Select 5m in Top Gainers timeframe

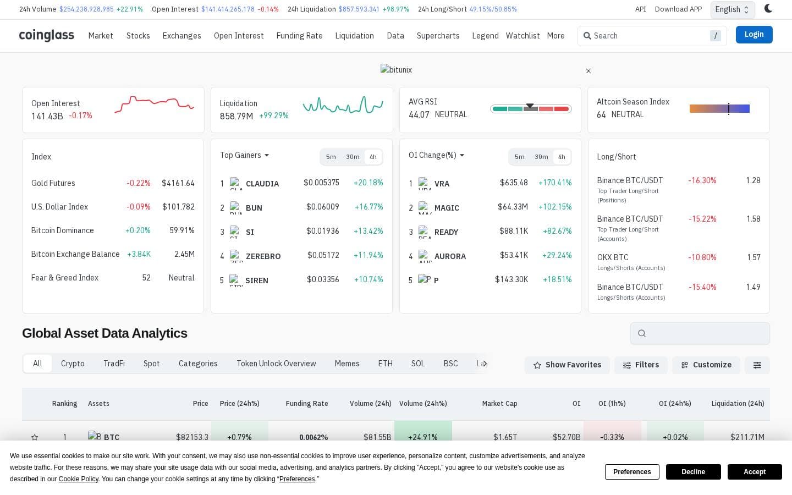pos(331,157)
